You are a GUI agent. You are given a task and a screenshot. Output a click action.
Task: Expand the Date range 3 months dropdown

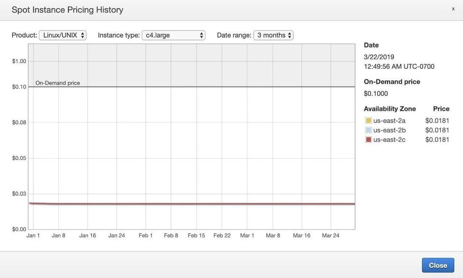coord(273,35)
